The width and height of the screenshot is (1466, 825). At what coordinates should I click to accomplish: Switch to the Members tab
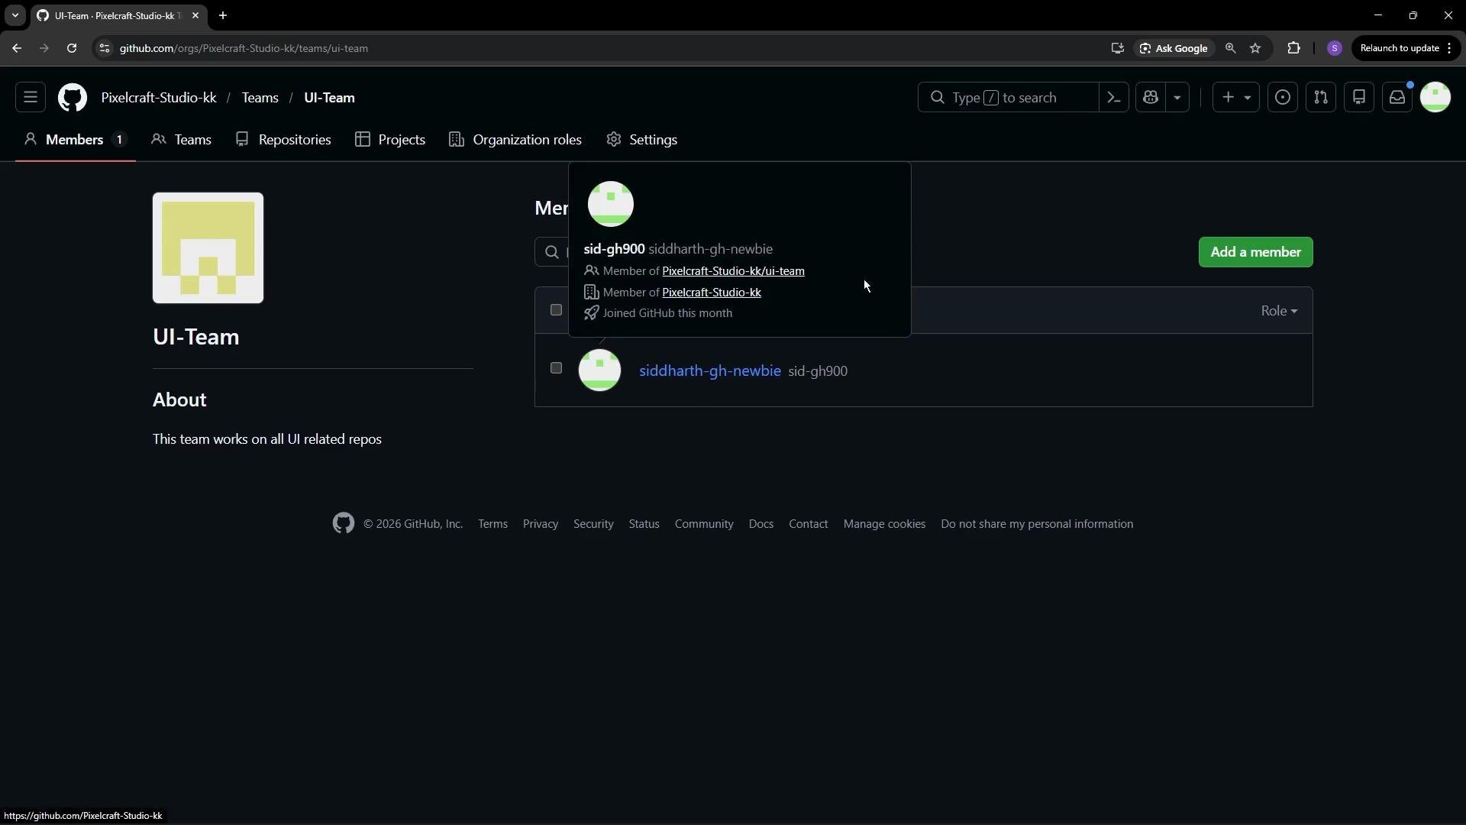click(75, 140)
